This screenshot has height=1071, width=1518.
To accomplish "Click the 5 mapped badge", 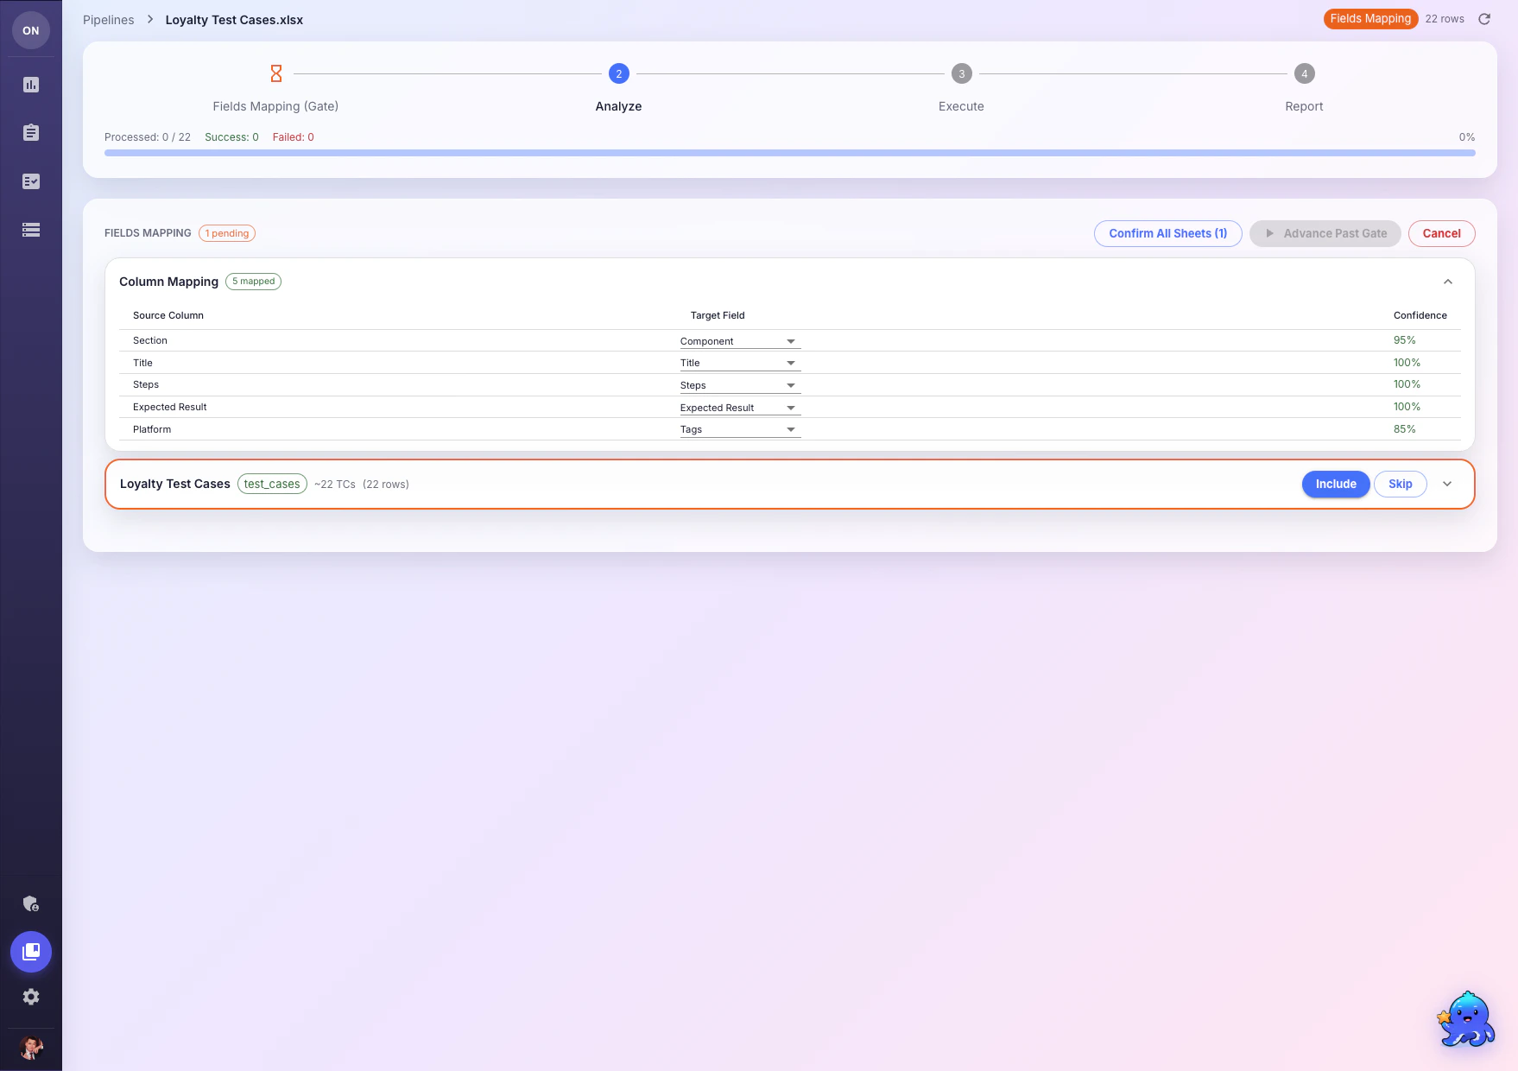I will pyautogui.click(x=254, y=282).
